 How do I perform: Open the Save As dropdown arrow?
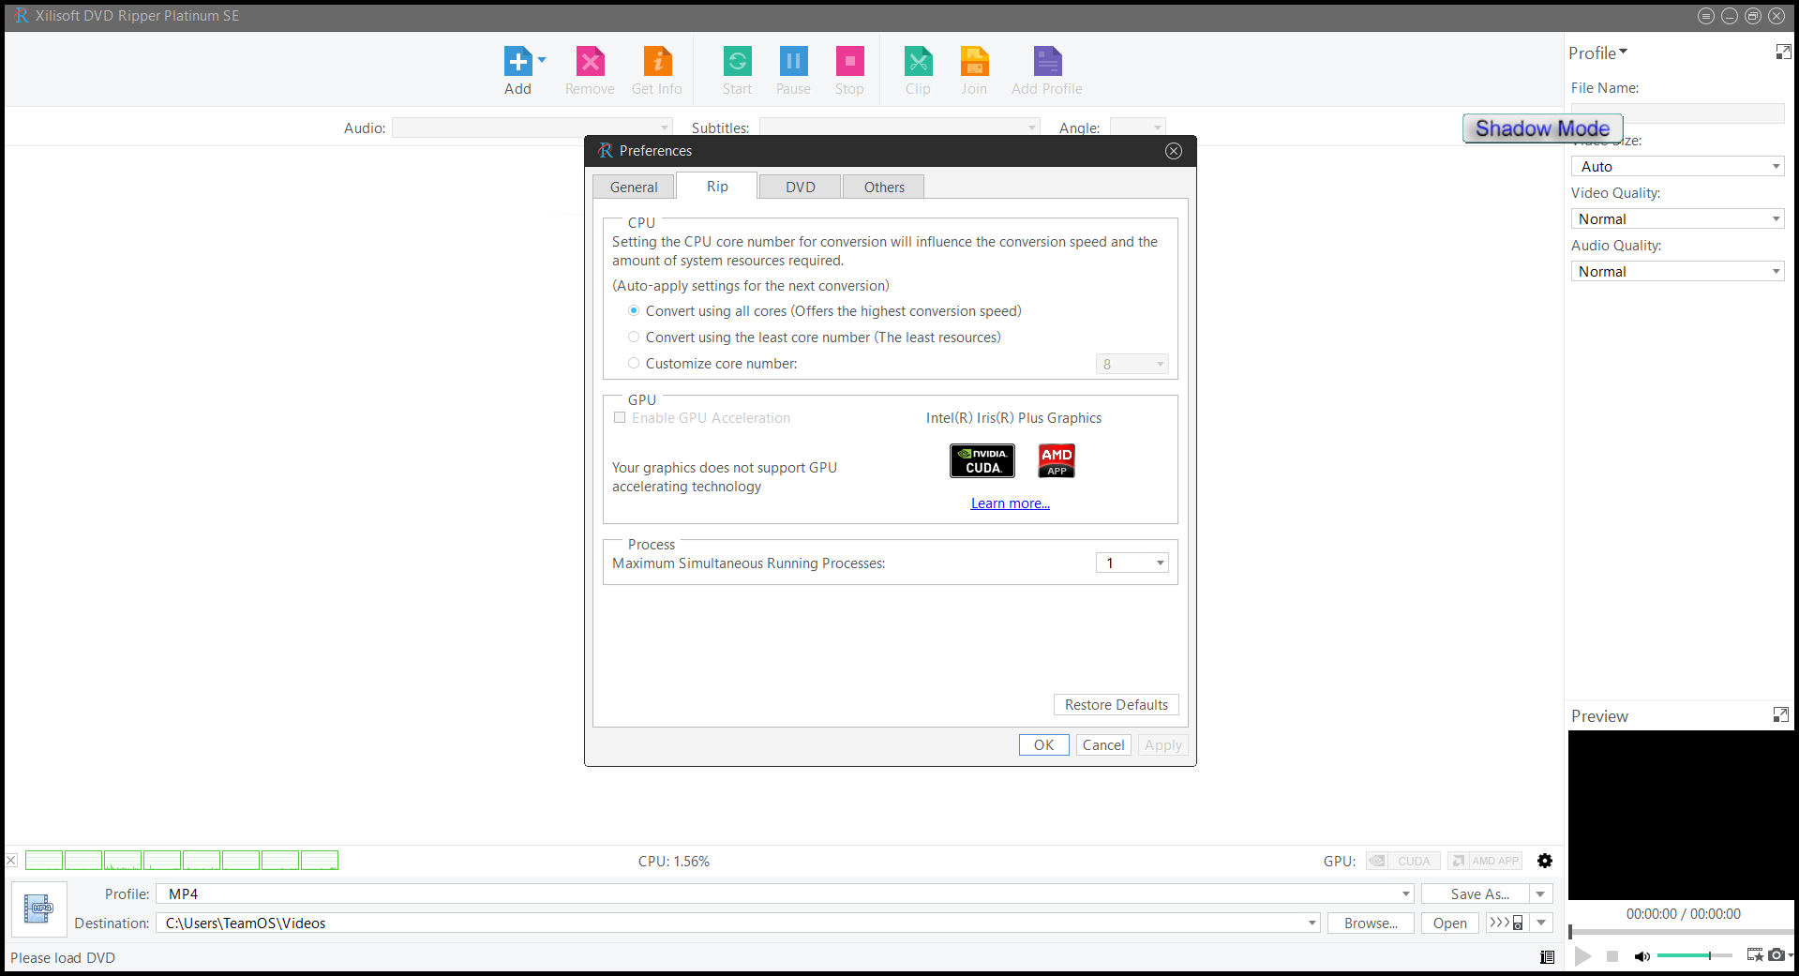point(1541,894)
